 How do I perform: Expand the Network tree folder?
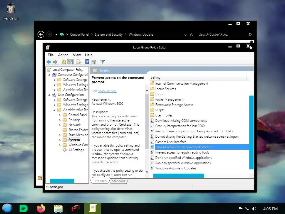click(60, 125)
